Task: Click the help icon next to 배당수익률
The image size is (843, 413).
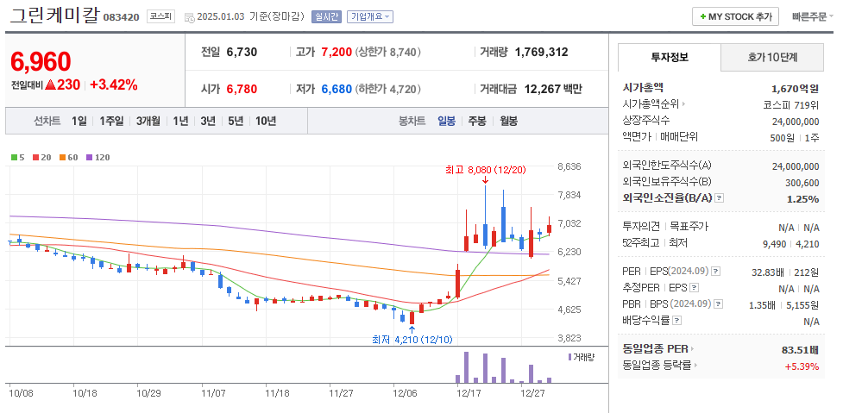Action: pyautogui.click(x=676, y=321)
